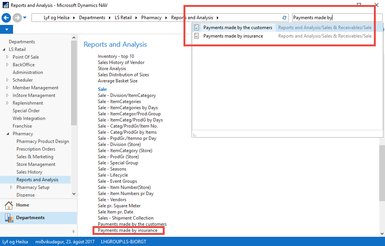Screen dimensions: 385x246
Task: Select Payments made by the customers search result
Action: (x=238, y=28)
